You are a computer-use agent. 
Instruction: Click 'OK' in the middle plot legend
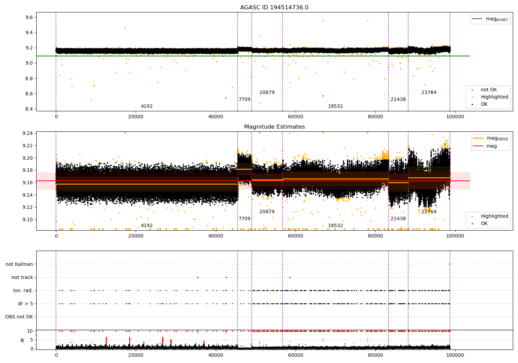click(x=484, y=224)
